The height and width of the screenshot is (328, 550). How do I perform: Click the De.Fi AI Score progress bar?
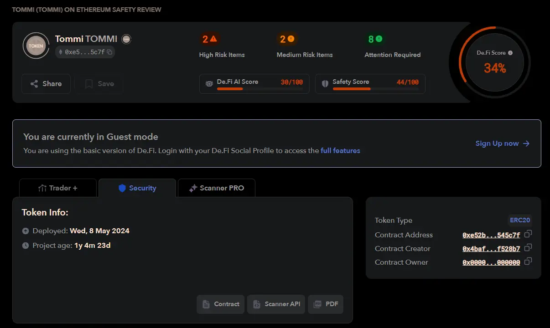(x=260, y=89)
